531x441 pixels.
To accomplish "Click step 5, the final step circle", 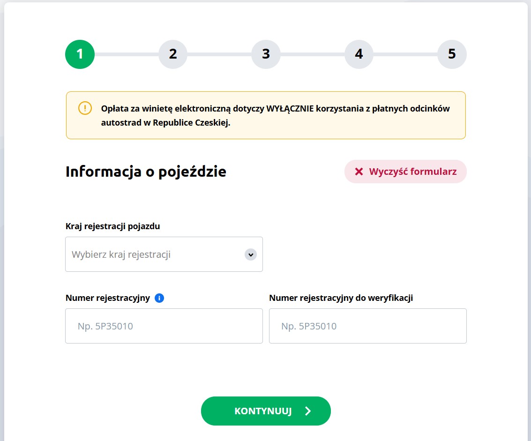I will [451, 54].
